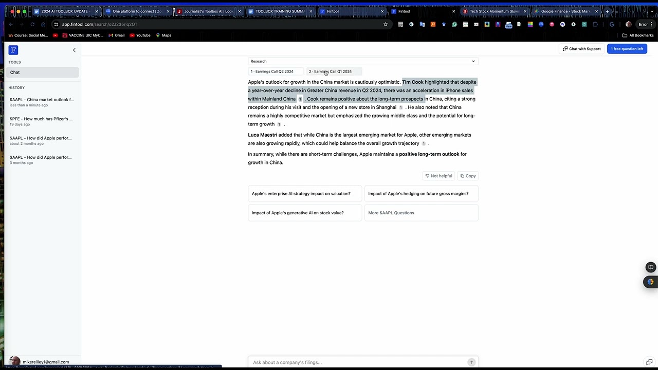
Task: Close the Journalist's Toolbox AI tab
Action: coord(239,11)
